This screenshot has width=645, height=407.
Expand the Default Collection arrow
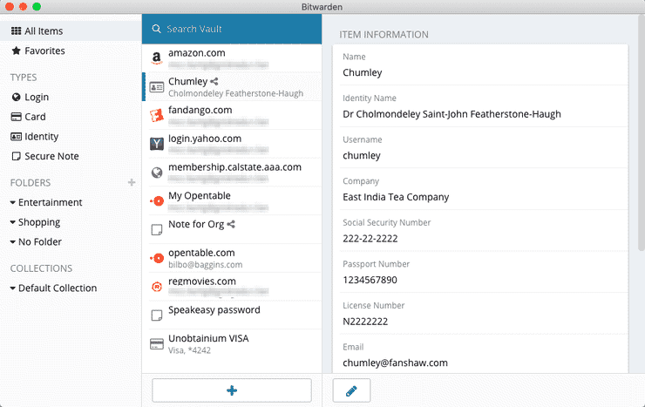[x=13, y=288]
